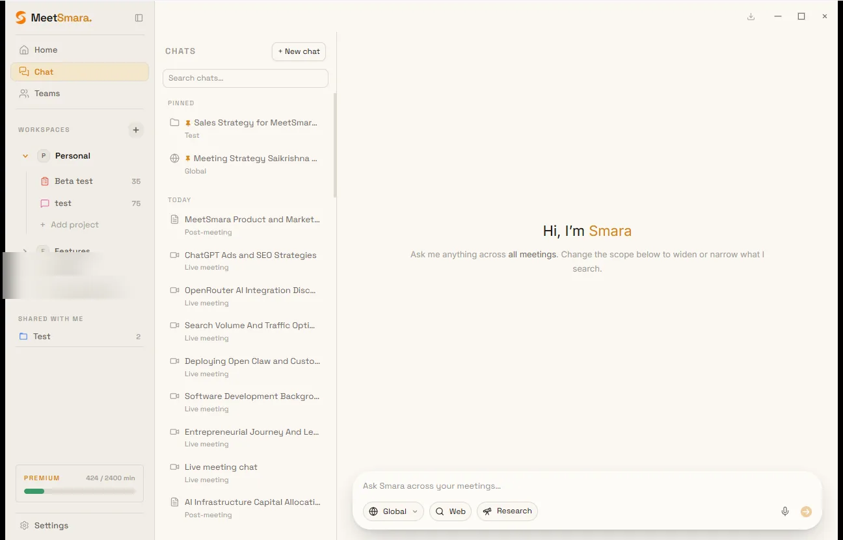The image size is (843, 540).
Task: Select Chat in sidebar navigation
Action: [x=79, y=71]
